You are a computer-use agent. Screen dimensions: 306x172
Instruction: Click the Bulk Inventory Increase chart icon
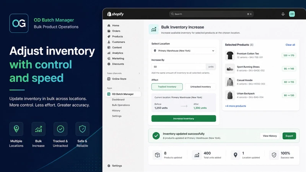pyautogui.click(x=154, y=29)
